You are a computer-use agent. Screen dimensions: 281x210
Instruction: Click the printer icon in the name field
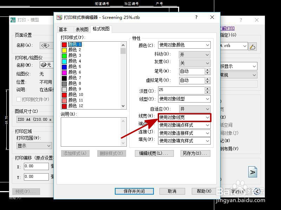pos(44,65)
